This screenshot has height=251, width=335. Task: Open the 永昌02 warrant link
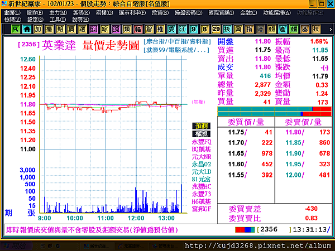(x=202, y=164)
